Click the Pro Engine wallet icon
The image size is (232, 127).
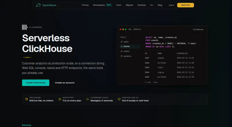click(27, 99)
